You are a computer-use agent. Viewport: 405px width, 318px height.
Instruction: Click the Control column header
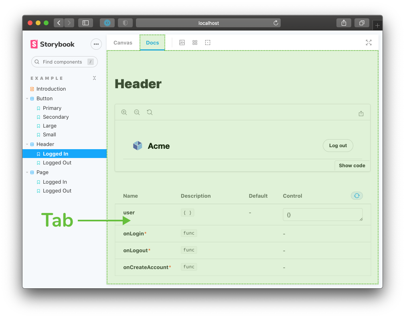[x=292, y=196]
